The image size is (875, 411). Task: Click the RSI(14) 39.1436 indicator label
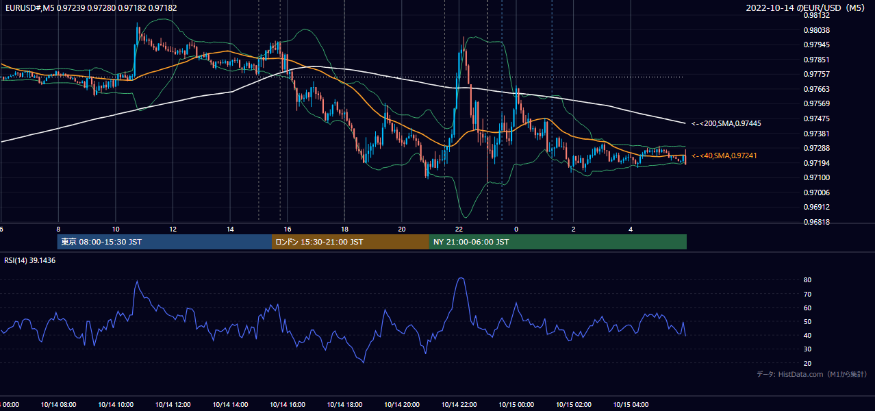(x=30, y=260)
